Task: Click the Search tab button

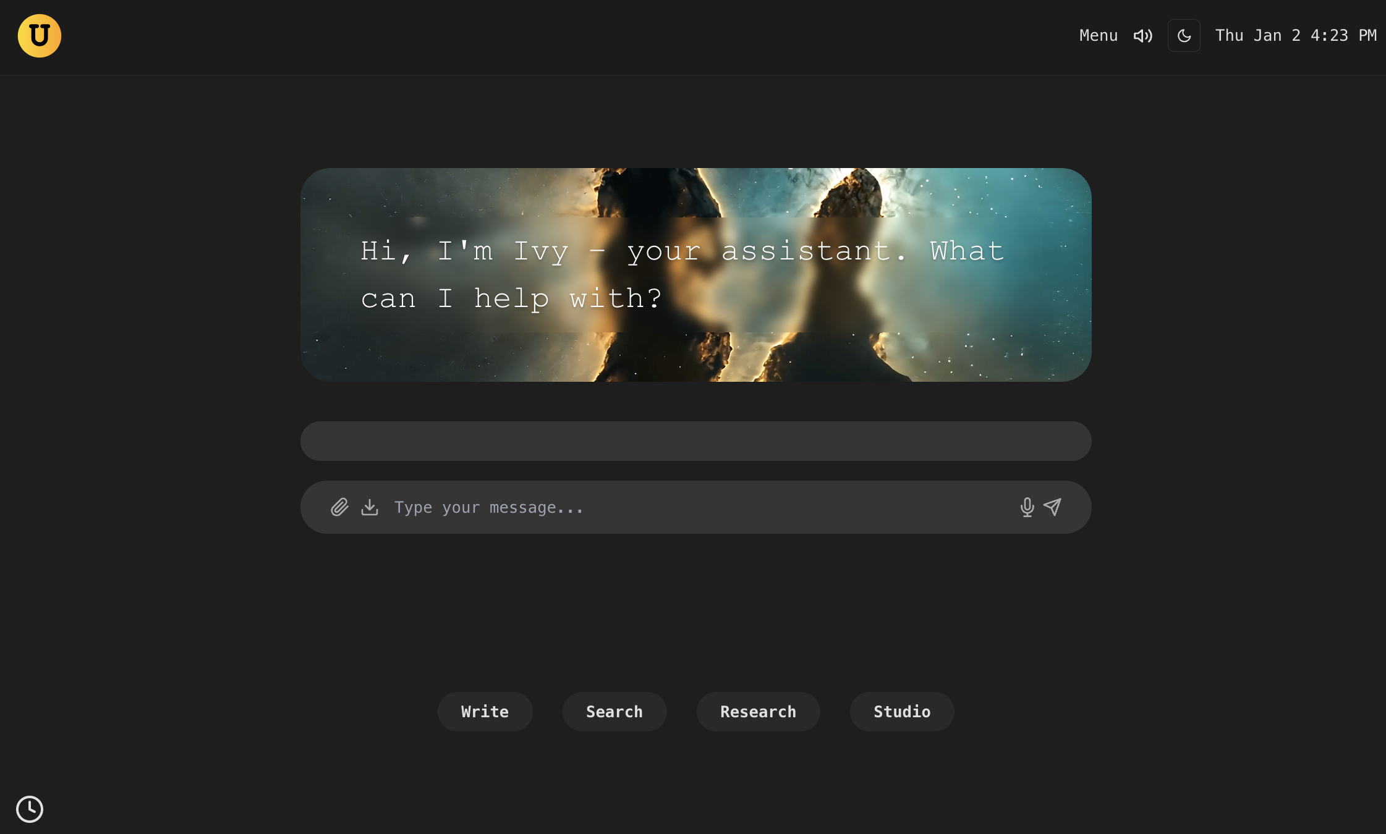Action: (x=614, y=711)
